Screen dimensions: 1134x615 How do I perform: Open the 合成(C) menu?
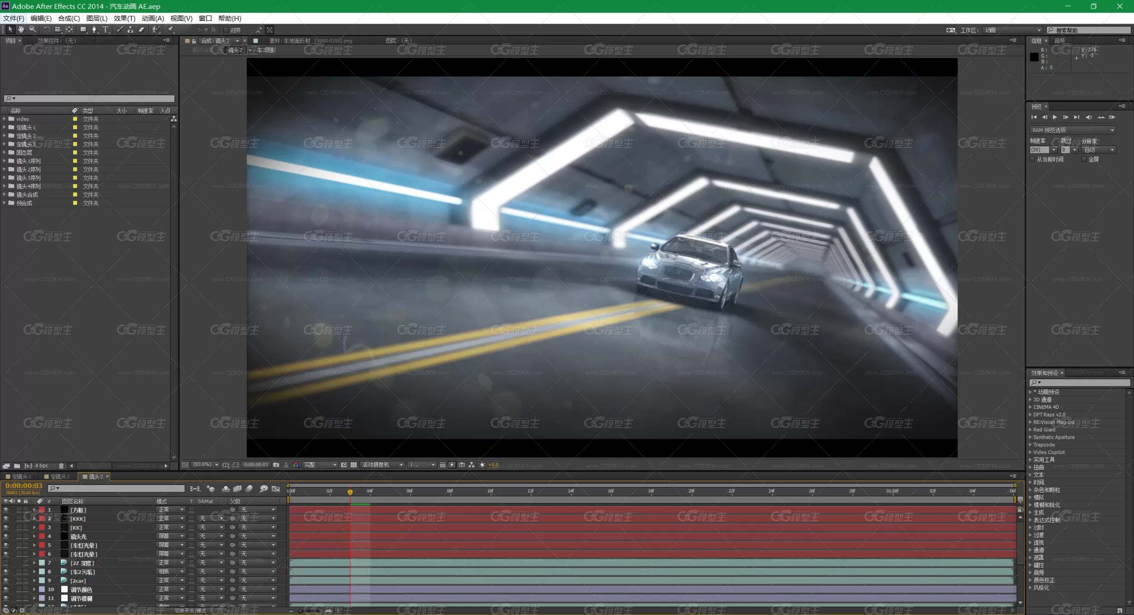pyautogui.click(x=69, y=19)
